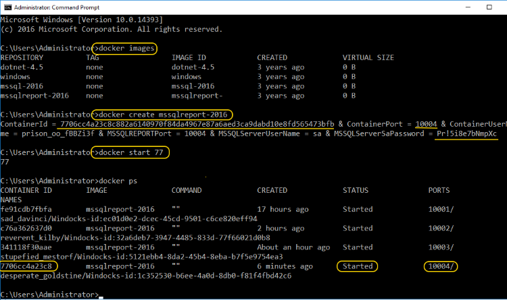Screen dimensions: 507x300
Task: Click the 'dotnet-4.5' repository name
Action: [x=22, y=67]
